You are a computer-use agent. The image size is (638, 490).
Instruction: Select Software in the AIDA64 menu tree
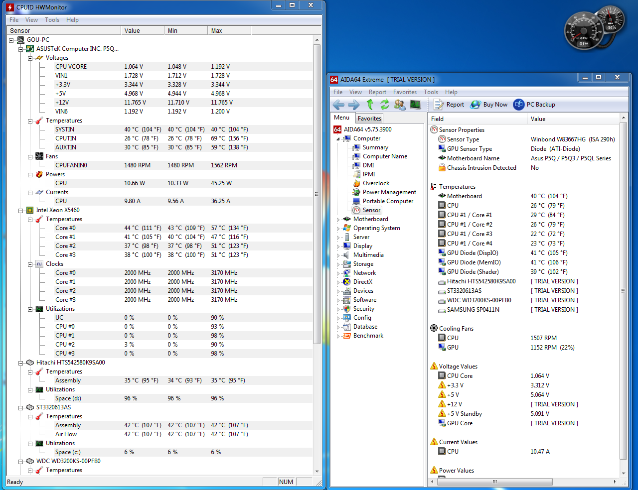coord(364,300)
